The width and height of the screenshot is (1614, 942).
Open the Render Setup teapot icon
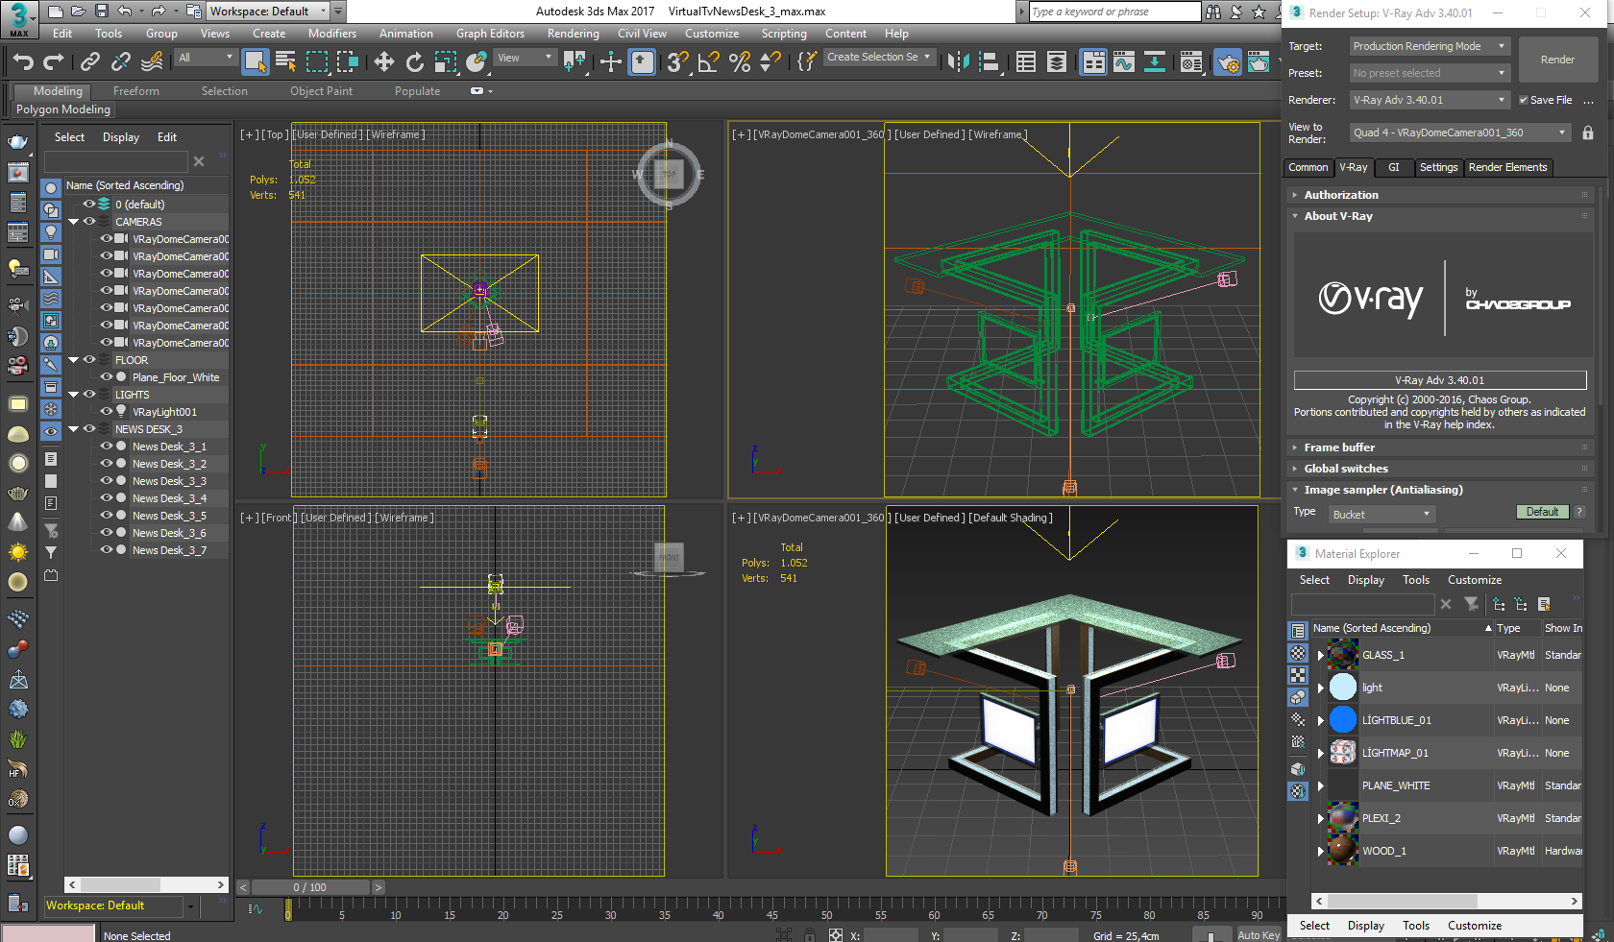(x=1227, y=62)
